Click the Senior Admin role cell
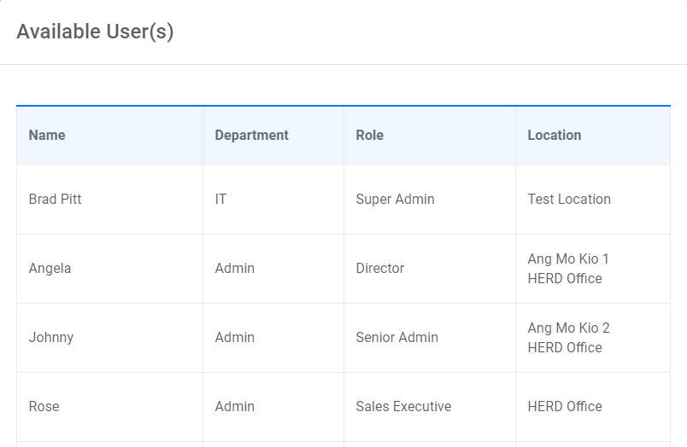 click(396, 337)
